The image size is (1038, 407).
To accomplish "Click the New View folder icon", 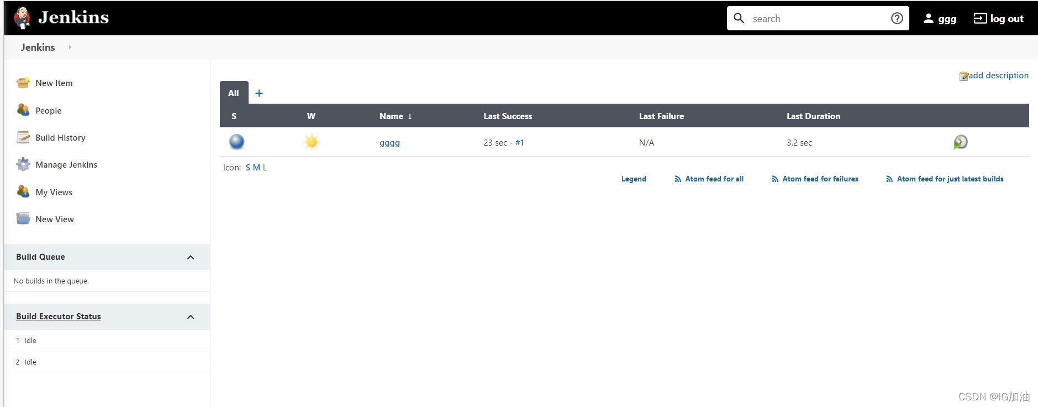I will 23,219.
